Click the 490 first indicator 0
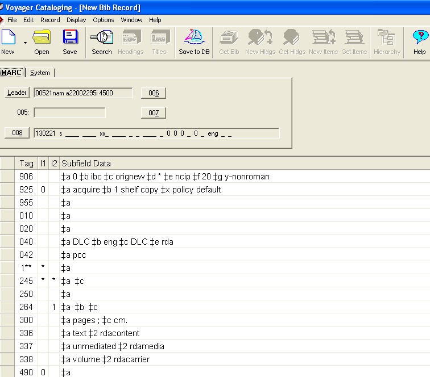The width and height of the screenshot is (430, 377). tap(43, 372)
